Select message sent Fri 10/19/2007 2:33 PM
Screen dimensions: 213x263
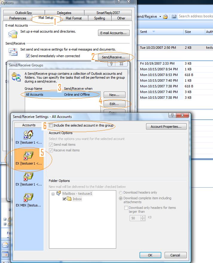[175, 63]
